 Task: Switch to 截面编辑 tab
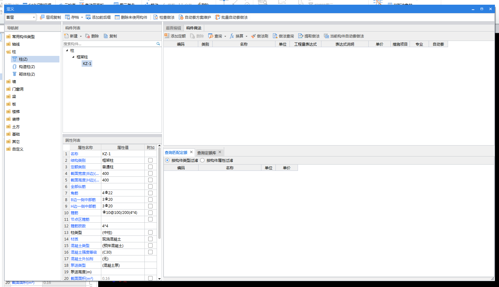click(x=174, y=28)
